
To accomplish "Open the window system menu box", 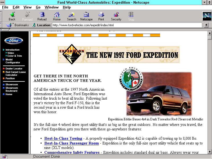I will click(x=2, y=2).
